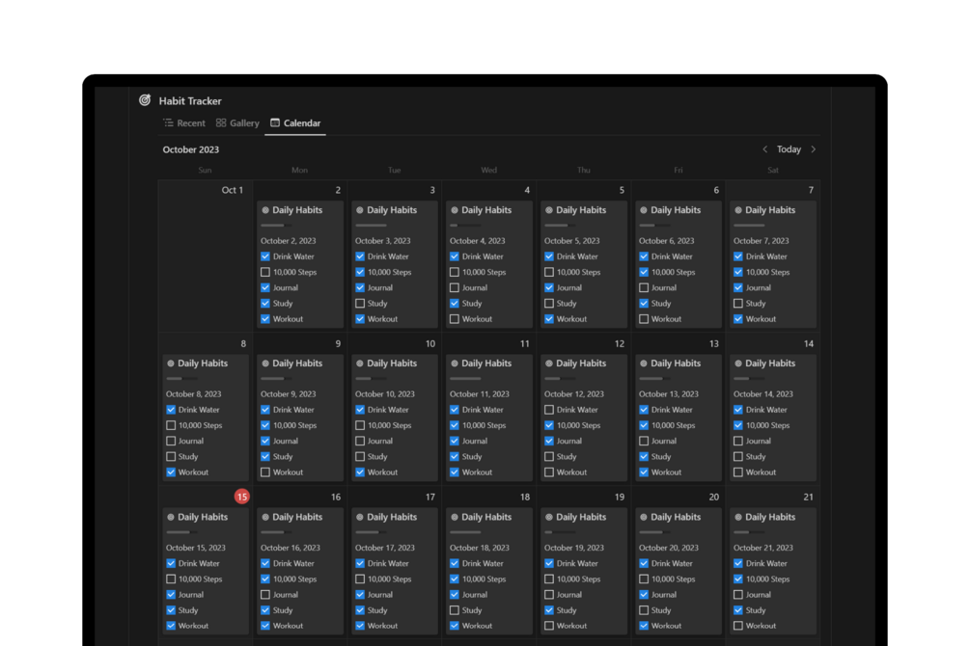Screen dimensions: 970x646
Task: Click the Wed weekday header
Action: (488, 170)
